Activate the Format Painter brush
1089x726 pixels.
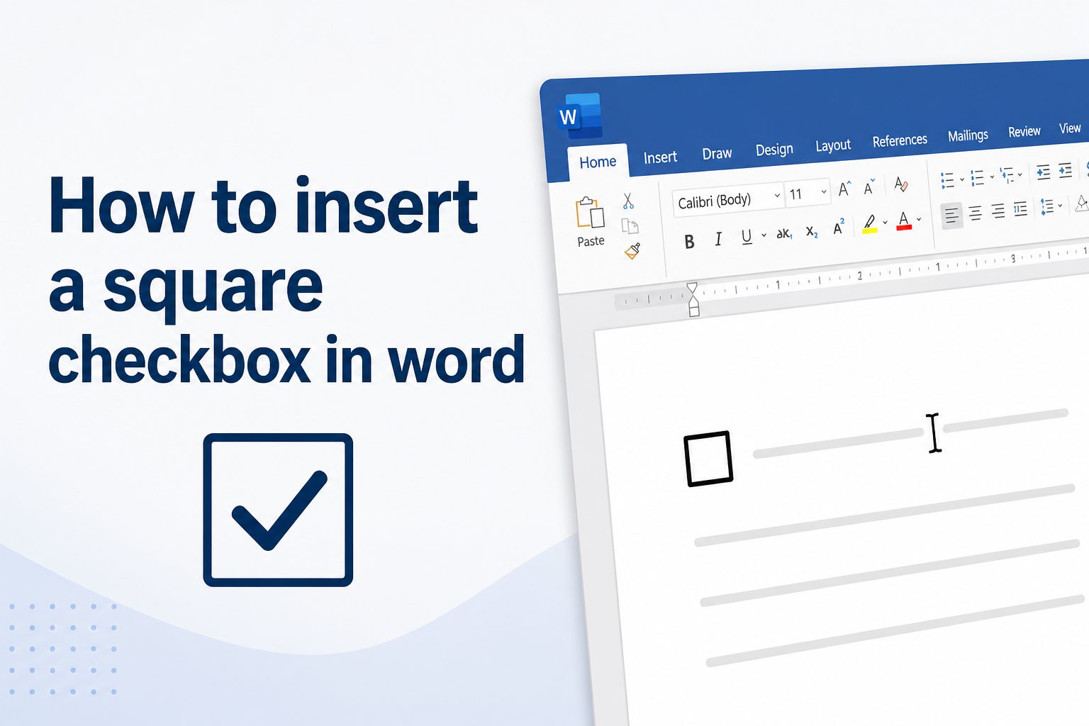click(632, 250)
